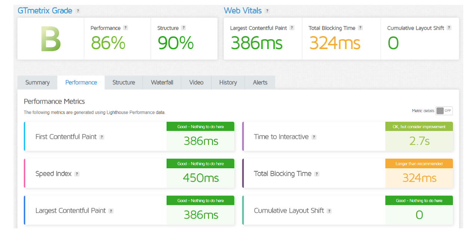
Task: Click help icon next to Web Vitals heading
Action: (267, 11)
